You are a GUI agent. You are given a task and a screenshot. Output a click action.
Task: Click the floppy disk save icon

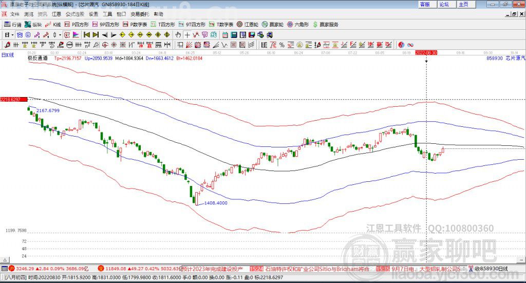point(251,35)
